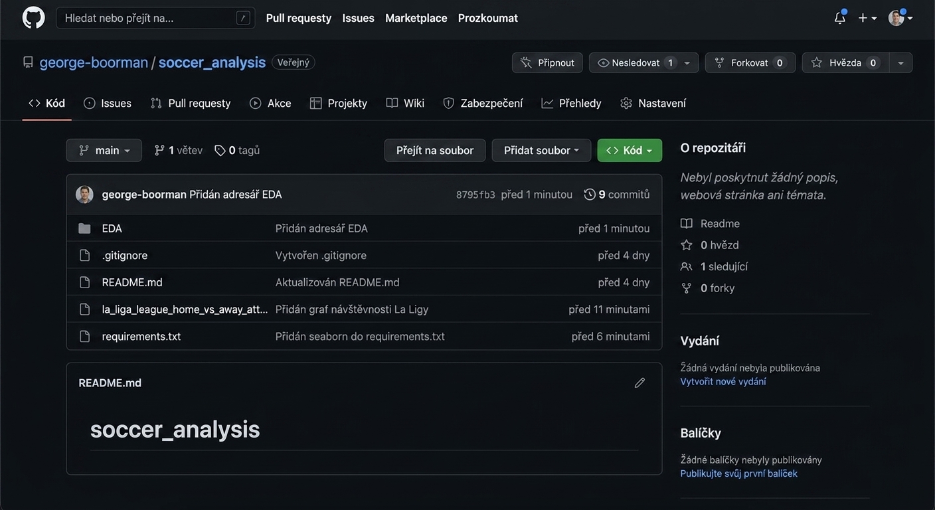Viewport: 935px width, 510px height.
Task: Open the latest commit message in the header
Action: click(x=236, y=195)
